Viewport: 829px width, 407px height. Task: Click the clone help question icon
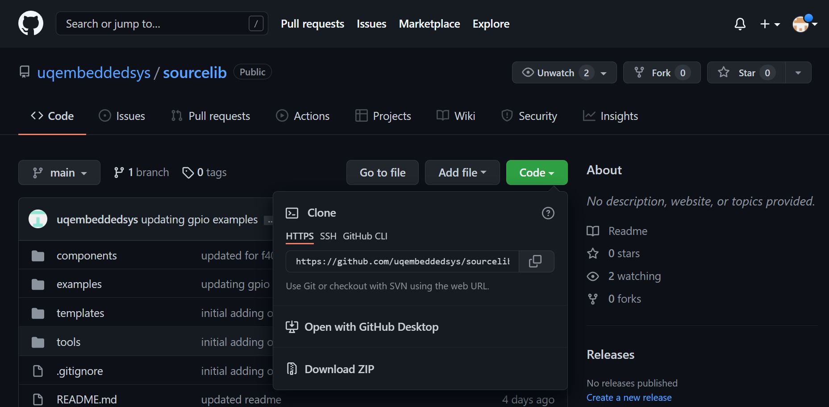(548, 213)
